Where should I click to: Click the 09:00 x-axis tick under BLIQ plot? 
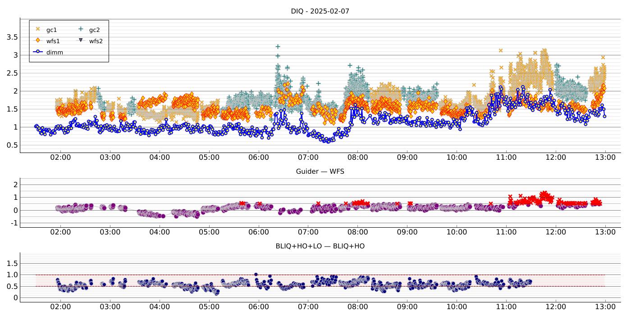coord(407,306)
